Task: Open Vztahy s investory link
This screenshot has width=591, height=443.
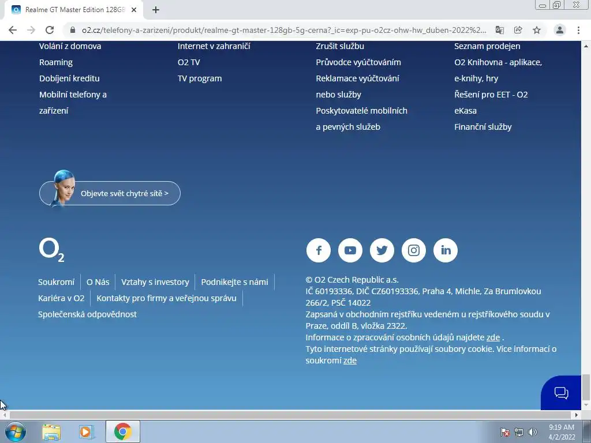Action: click(155, 281)
